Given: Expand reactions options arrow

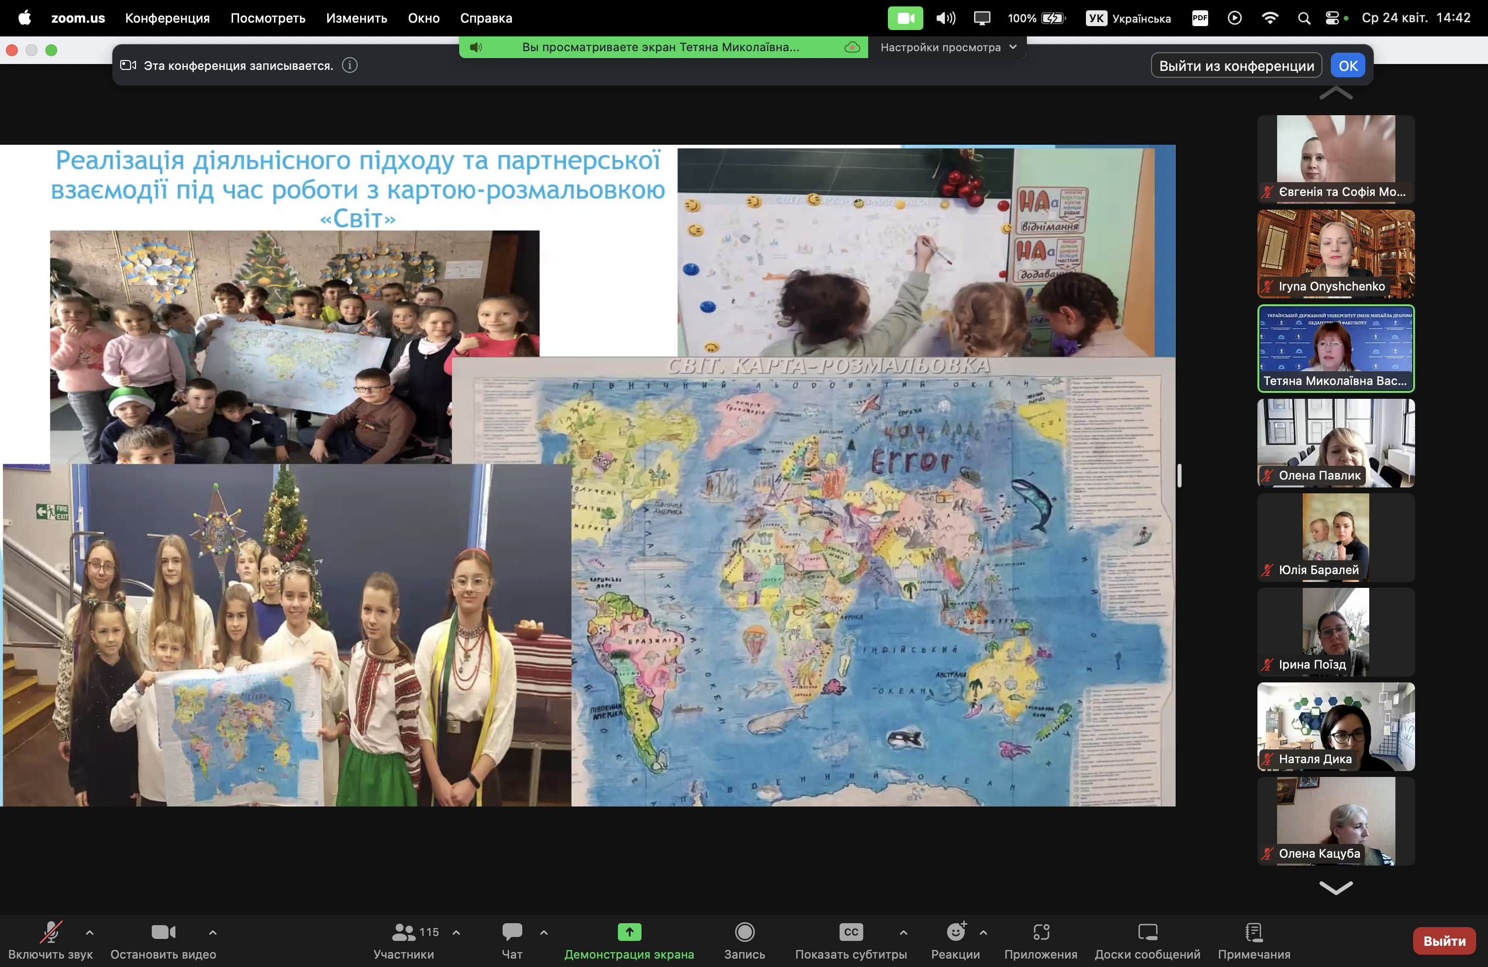Looking at the screenshot, I should [x=983, y=933].
